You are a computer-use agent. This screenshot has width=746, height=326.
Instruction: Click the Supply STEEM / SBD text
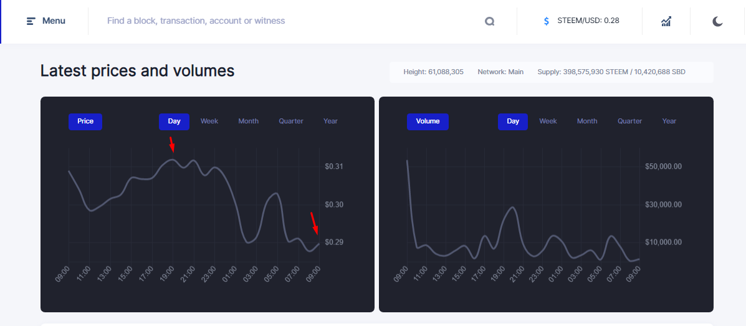[x=611, y=72]
